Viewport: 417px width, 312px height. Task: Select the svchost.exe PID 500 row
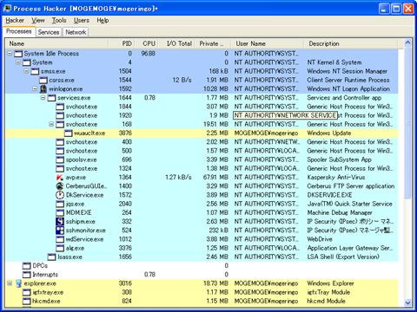pos(202,151)
